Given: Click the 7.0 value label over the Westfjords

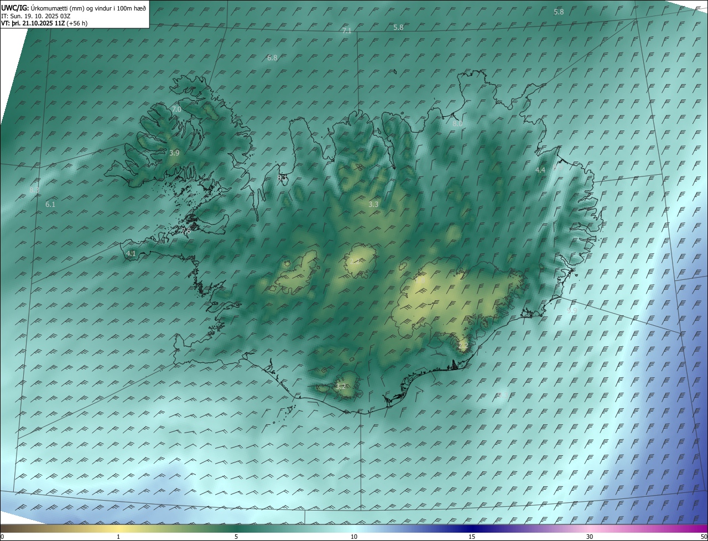Looking at the screenshot, I should pos(176,110).
